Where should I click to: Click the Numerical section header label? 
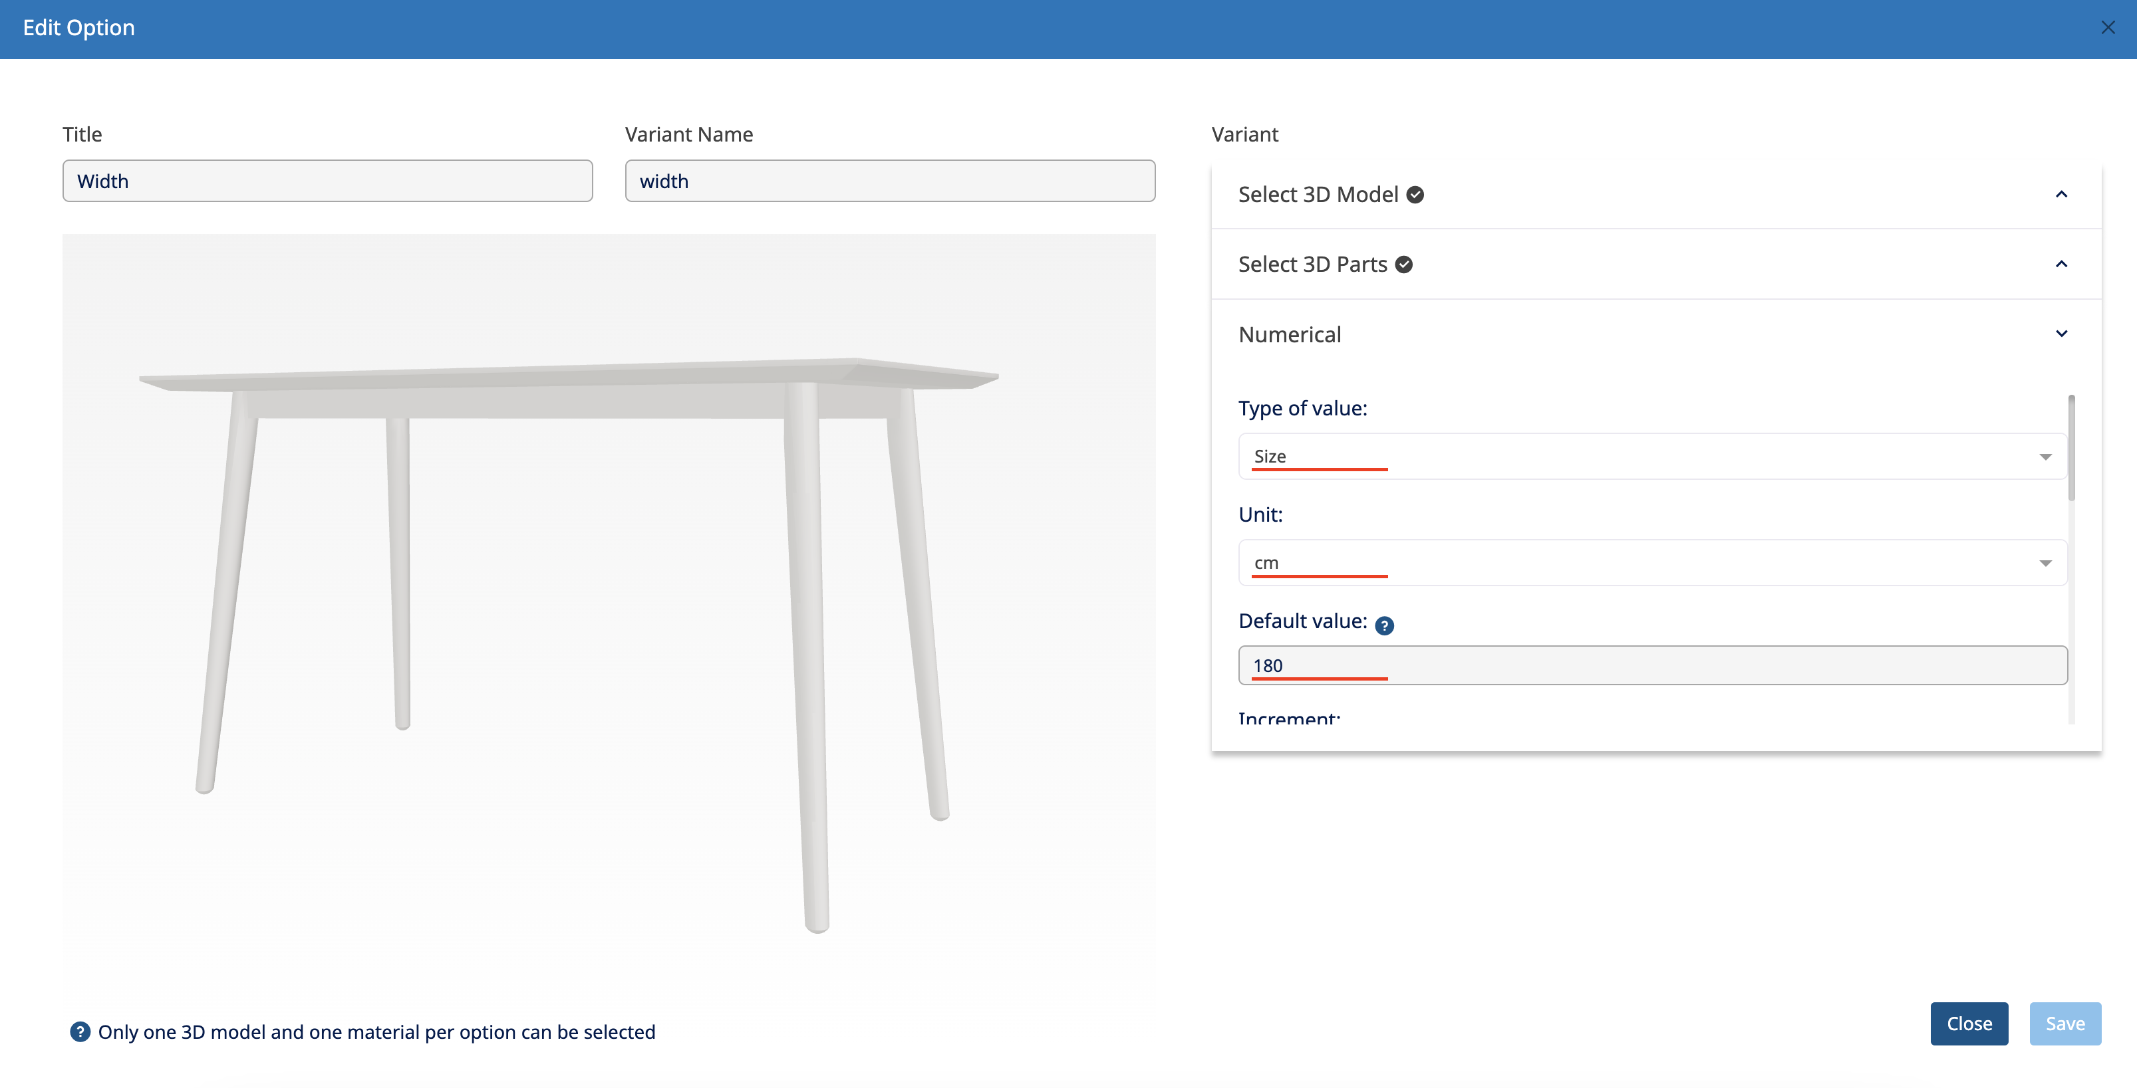(x=1289, y=335)
